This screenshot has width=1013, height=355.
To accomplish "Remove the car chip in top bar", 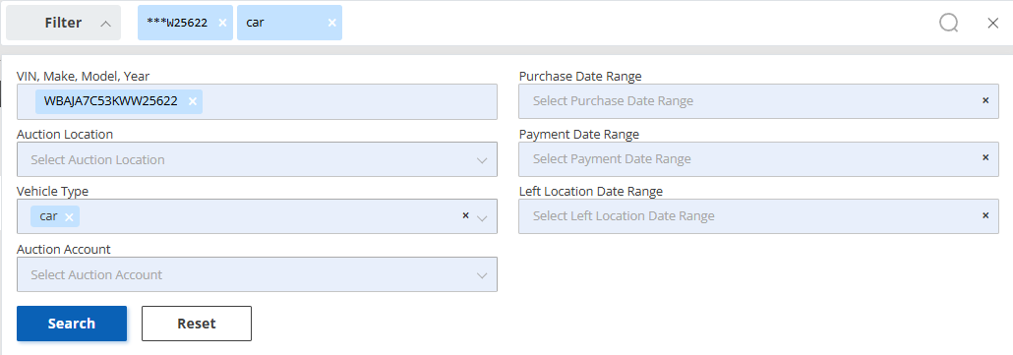I will [x=332, y=23].
